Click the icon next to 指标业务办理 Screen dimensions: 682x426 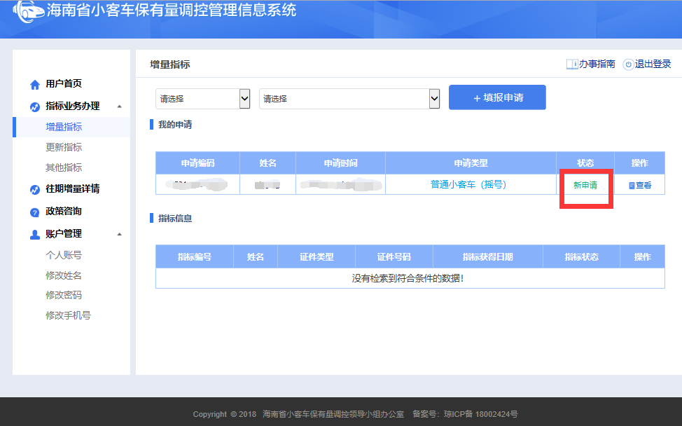[35, 107]
